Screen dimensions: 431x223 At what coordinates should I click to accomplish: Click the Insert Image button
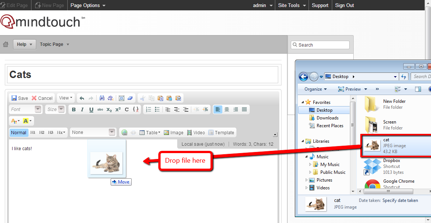click(x=174, y=132)
